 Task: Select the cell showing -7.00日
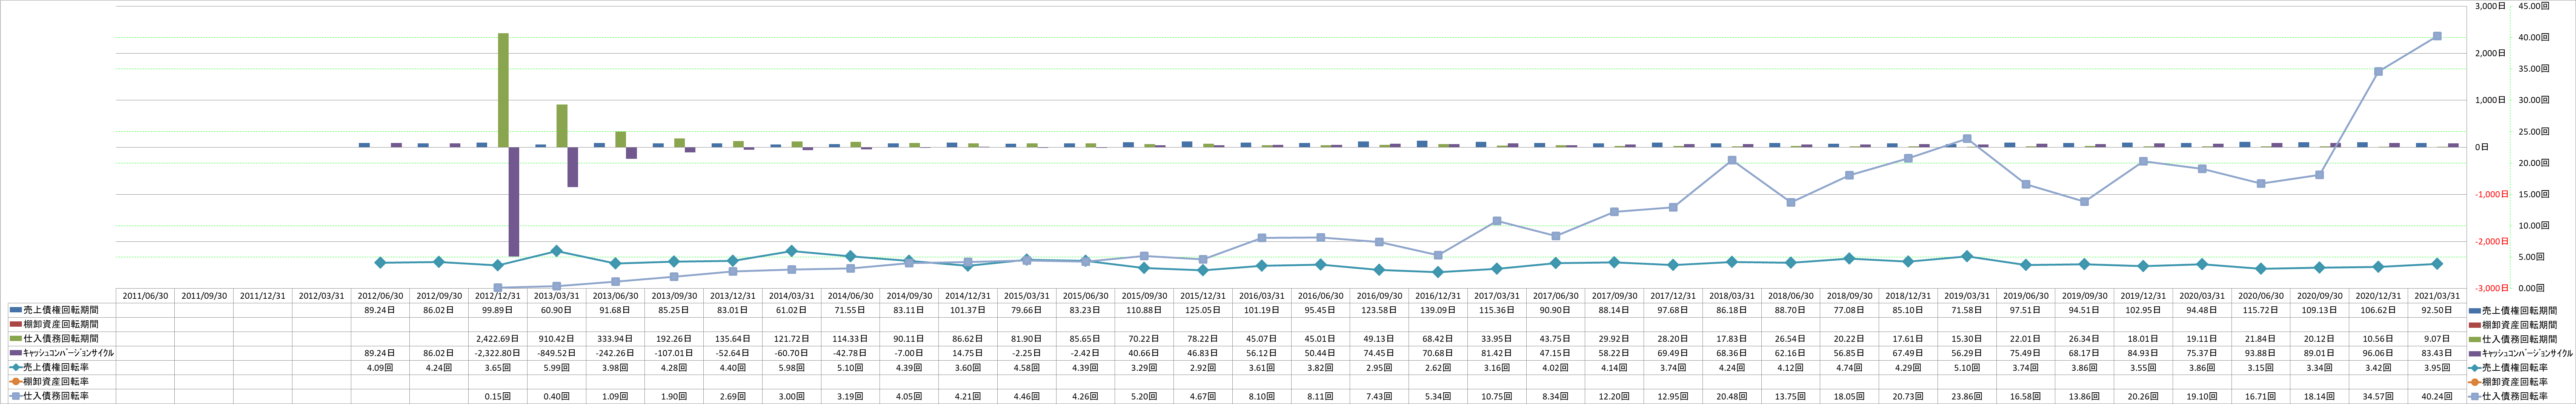tap(909, 353)
